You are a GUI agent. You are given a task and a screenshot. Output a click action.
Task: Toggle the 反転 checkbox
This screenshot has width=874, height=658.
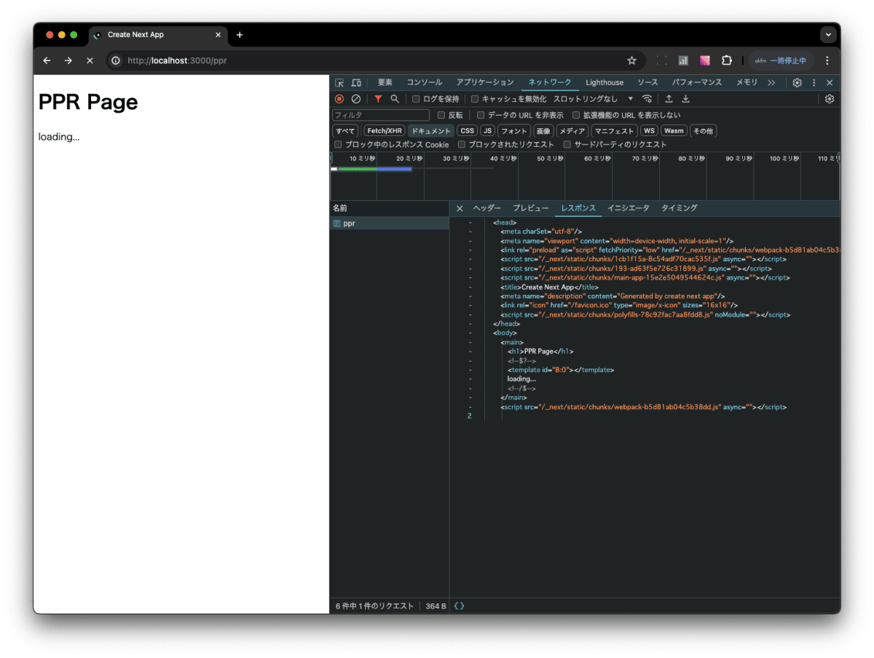tap(441, 115)
